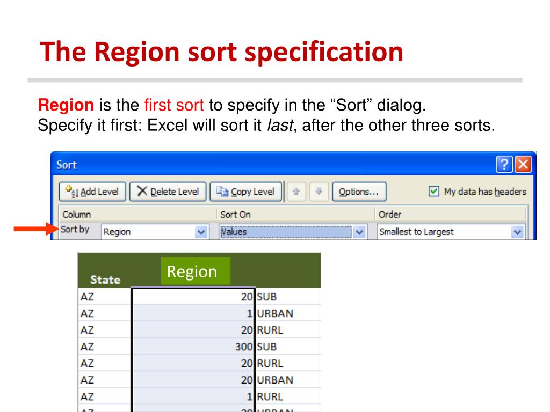550x412 pixels.
Task: Open the Sort by Region column dropdown
Action: pos(201,232)
